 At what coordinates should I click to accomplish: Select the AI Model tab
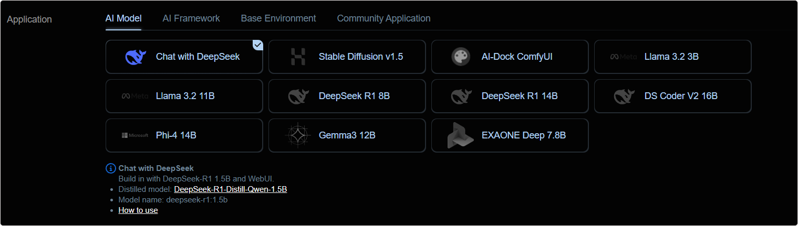click(123, 18)
